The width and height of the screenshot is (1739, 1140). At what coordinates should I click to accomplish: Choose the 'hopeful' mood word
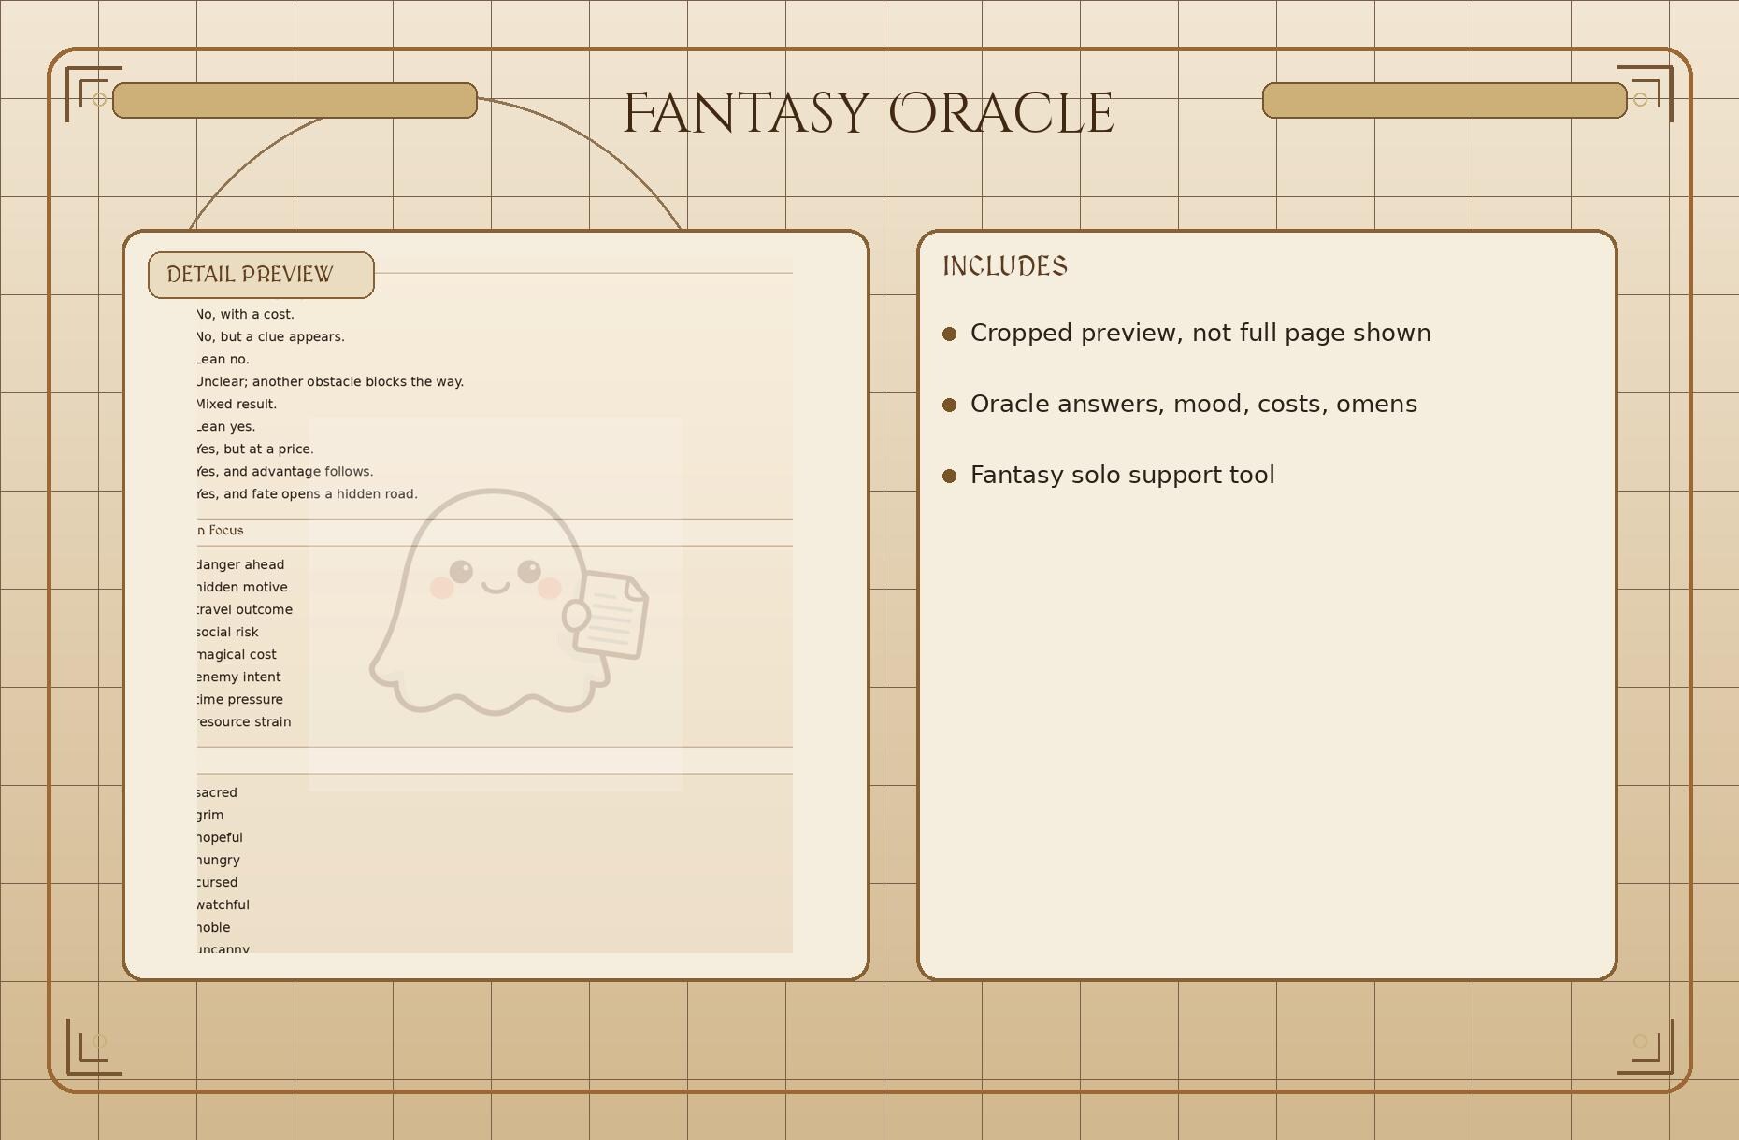[x=221, y=837]
